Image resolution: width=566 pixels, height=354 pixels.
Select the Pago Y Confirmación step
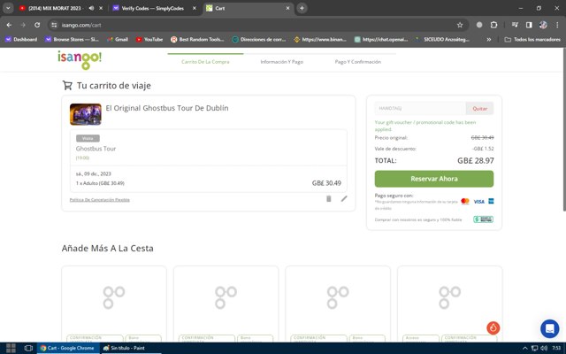[357, 62]
